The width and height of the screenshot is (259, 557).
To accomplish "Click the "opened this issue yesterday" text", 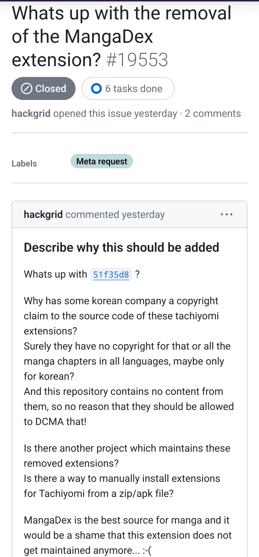I will [115, 114].
